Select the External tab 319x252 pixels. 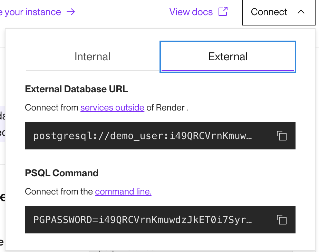point(228,56)
